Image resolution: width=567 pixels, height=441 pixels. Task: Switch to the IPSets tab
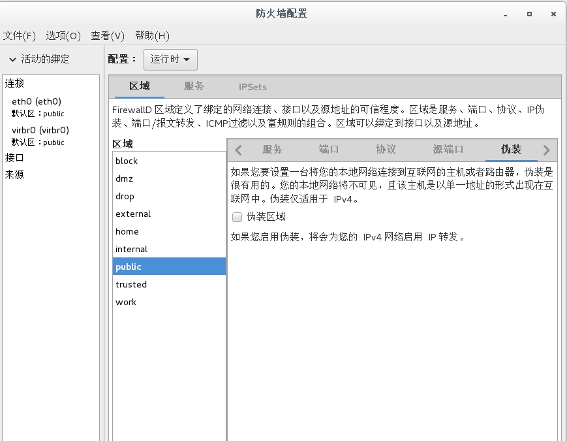(x=253, y=87)
